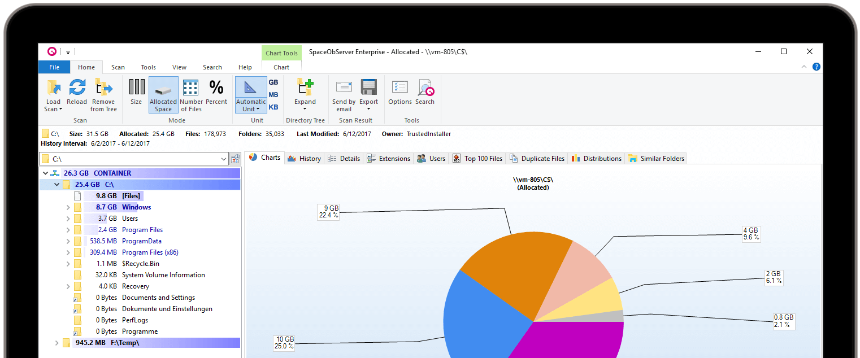
Task: Expand the Program Files (x86) node
Action: (x=68, y=252)
